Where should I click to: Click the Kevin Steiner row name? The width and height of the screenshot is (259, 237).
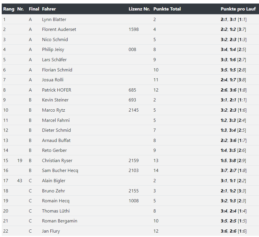[55, 100]
